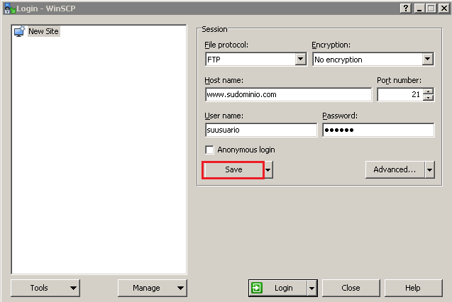Click the WinSCP title bar icon
The height and width of the screenshot is (302, 452).
pyautogui.click(x=10, y=9)
